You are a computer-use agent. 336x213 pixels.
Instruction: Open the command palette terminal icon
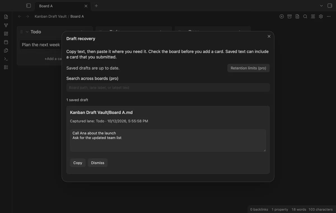(x=6, y=59)
